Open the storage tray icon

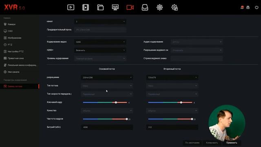[145, 7]
